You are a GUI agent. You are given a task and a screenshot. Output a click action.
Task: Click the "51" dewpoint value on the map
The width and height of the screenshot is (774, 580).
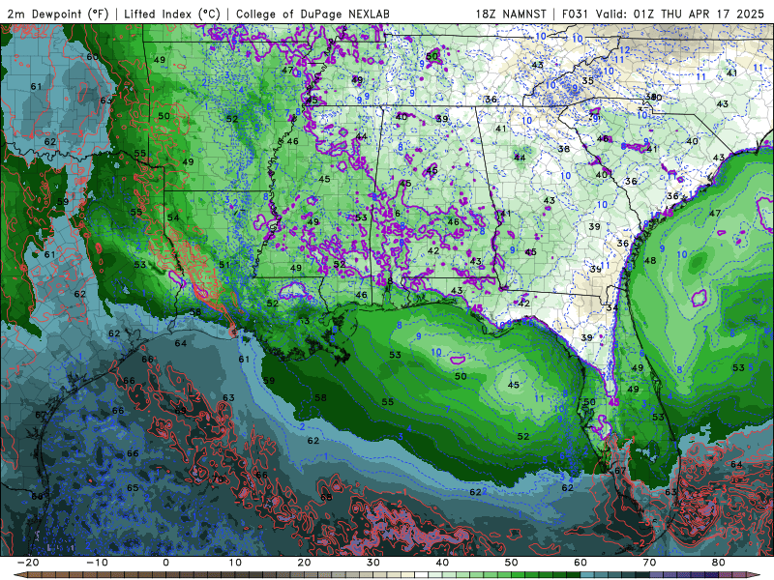224,264
